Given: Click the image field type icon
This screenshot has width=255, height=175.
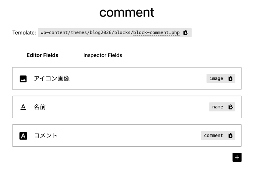Looking at the screenshot, I should pos(23,79).
